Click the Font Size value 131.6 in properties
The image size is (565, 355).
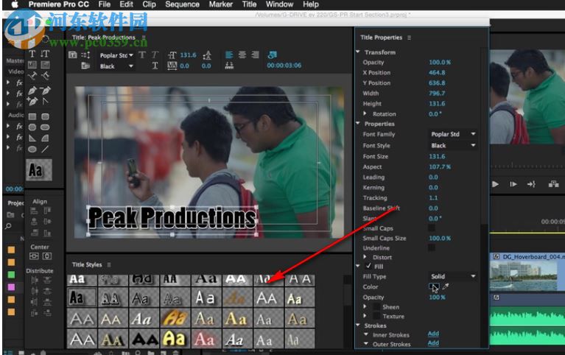click(x=437, y=156)
